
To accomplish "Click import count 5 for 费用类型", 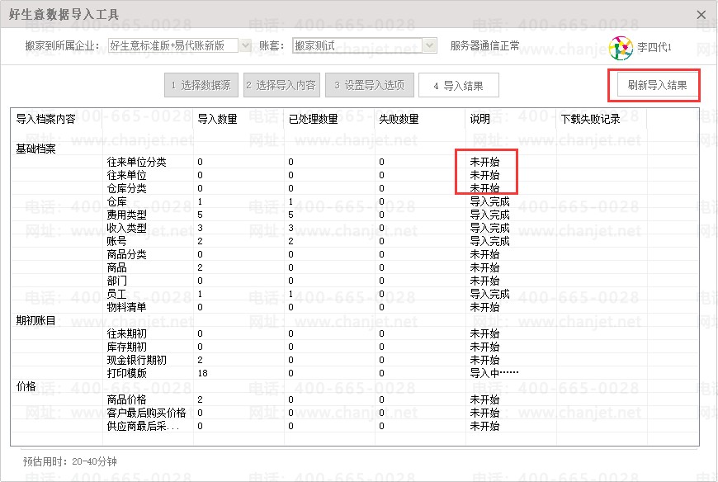I will pyautogui.click(x=200, y=215).
